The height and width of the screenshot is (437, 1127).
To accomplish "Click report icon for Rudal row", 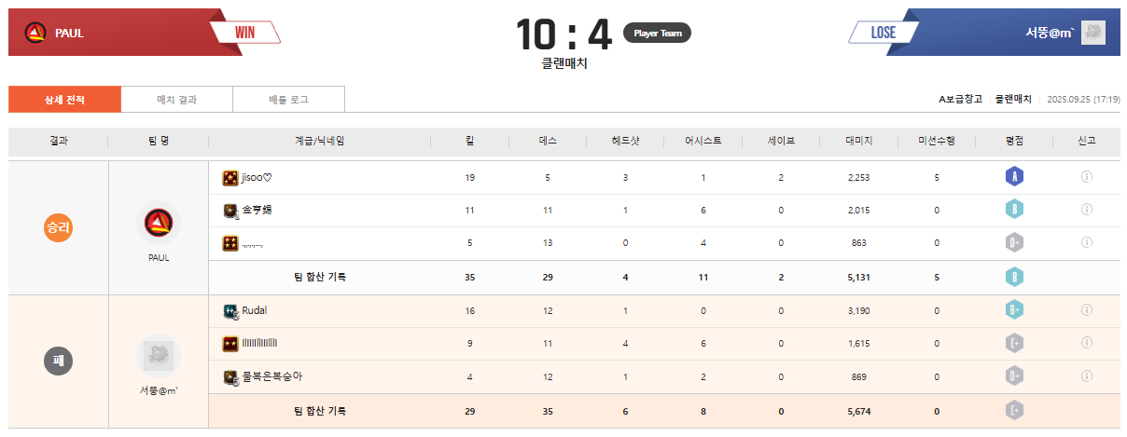I will [1086, 310].
